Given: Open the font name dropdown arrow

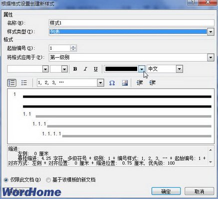Looking at the screenshot, I should click(x=45, y=69).
